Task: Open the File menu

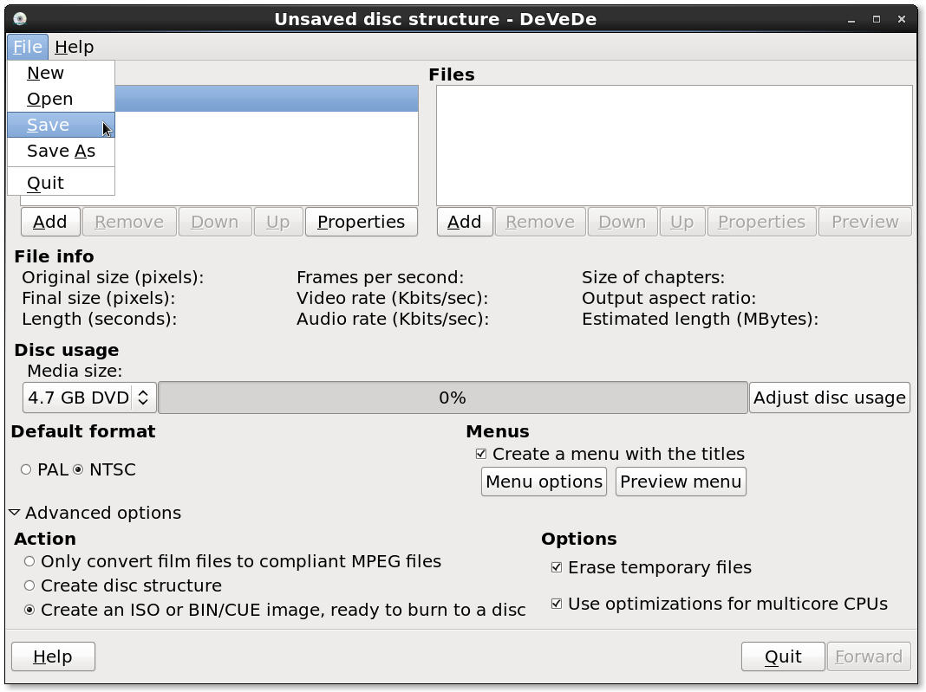Action: point(28,47)
